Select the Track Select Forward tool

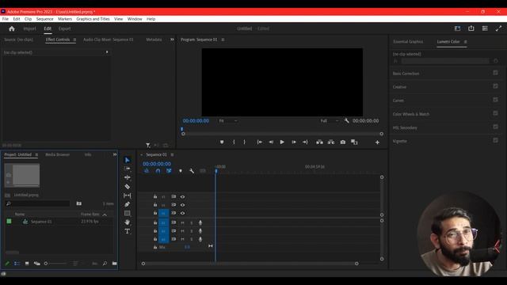[x=127, y=169]
